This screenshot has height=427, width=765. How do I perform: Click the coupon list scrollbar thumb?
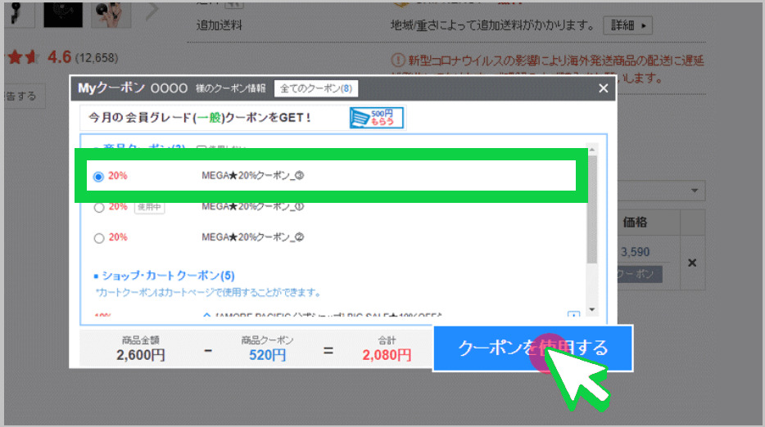pyautogui.click(x=592, y=209)
